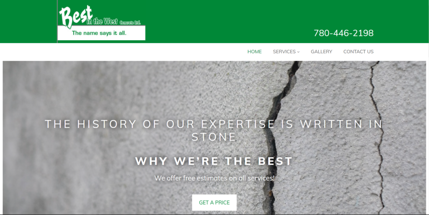Image resolution: width=429 pixels, height=215 pixels.
Task: Go to the HOME page
Action: pos(254,52)
